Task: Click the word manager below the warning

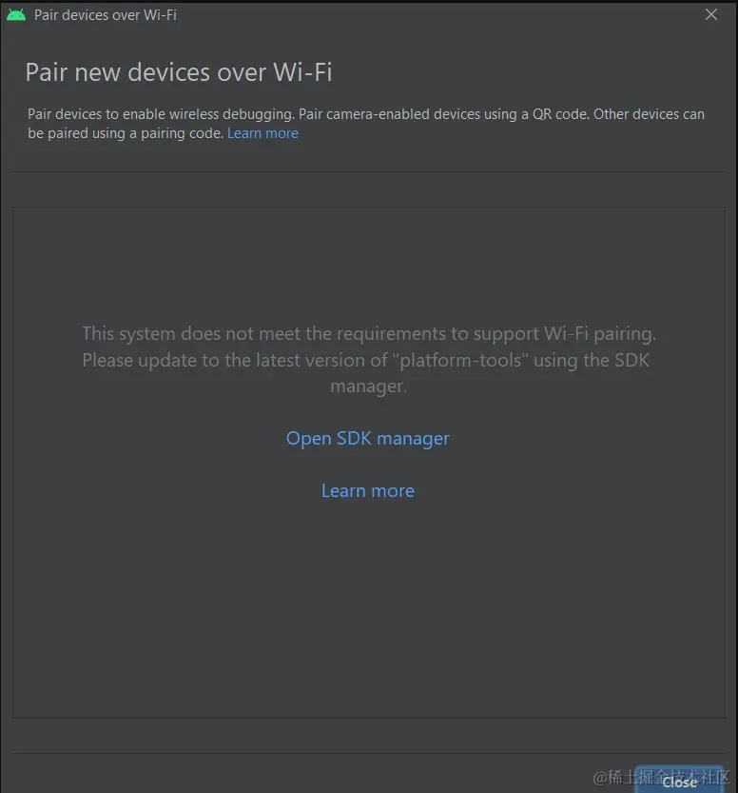Action: tap(368, 387)
